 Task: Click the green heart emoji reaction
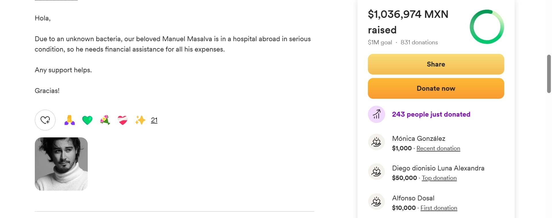(x=87, y=120)
